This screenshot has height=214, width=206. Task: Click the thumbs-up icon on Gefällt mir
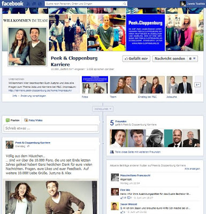[x=126, y=59]
